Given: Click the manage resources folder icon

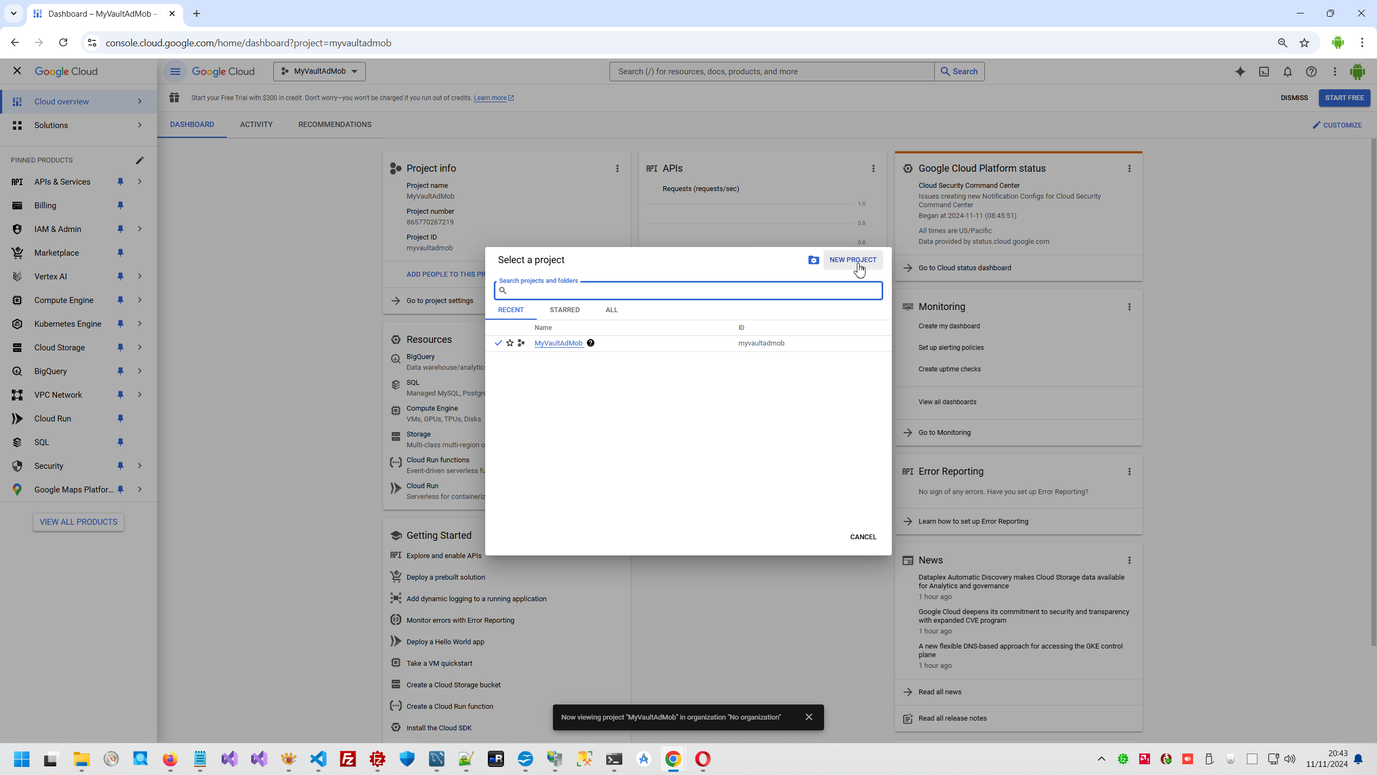Looking at the screenshot, I should point(813,260).
